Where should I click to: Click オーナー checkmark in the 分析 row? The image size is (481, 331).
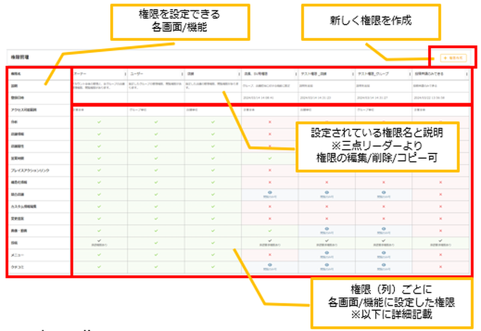click(x=99, y=122)
